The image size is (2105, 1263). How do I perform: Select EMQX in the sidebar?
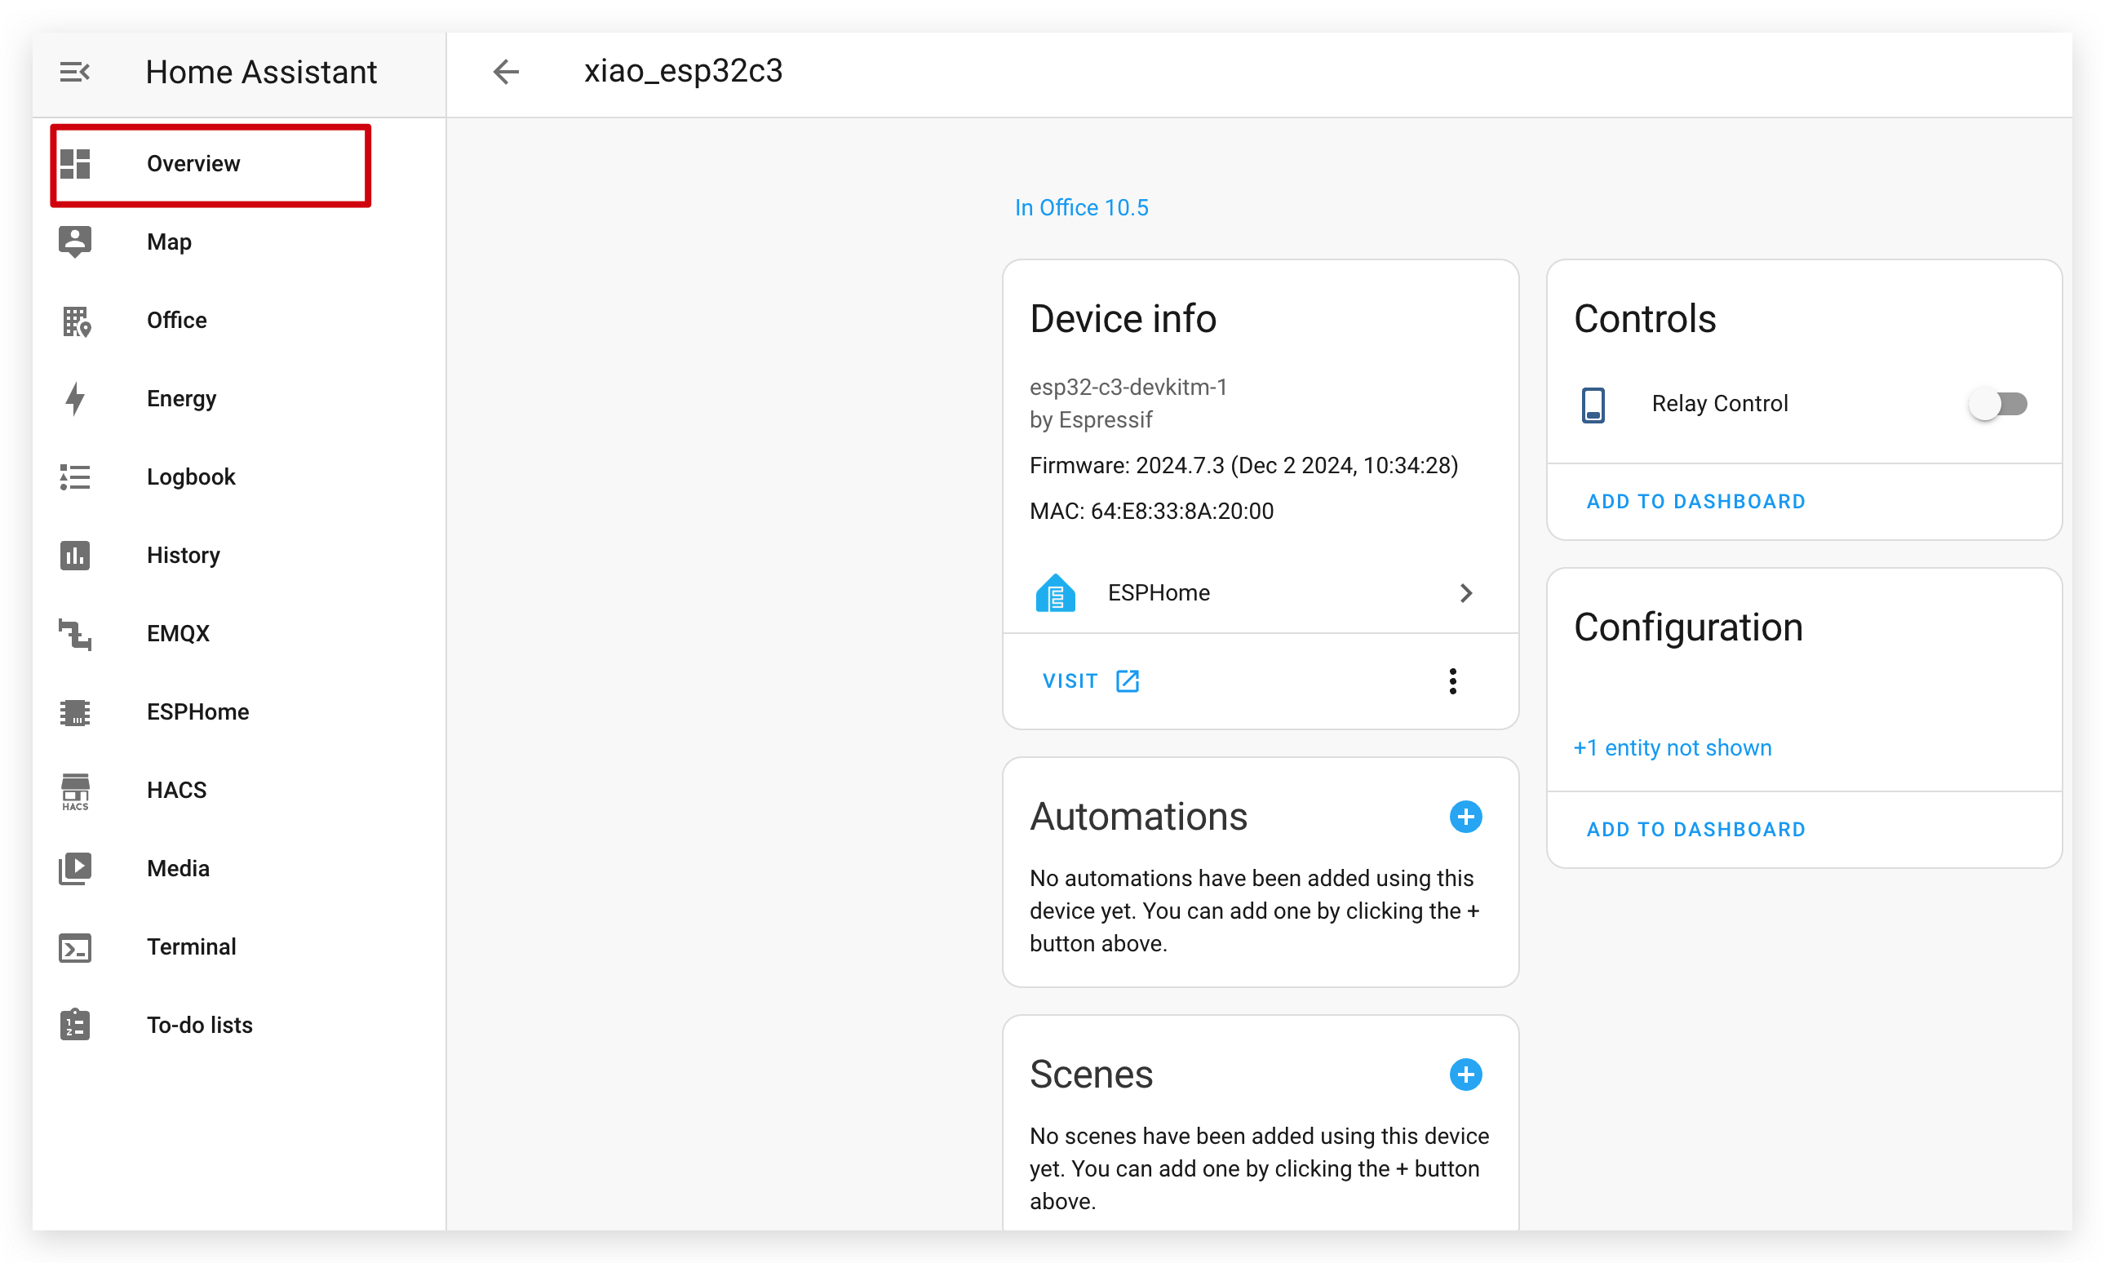point(239,634)
